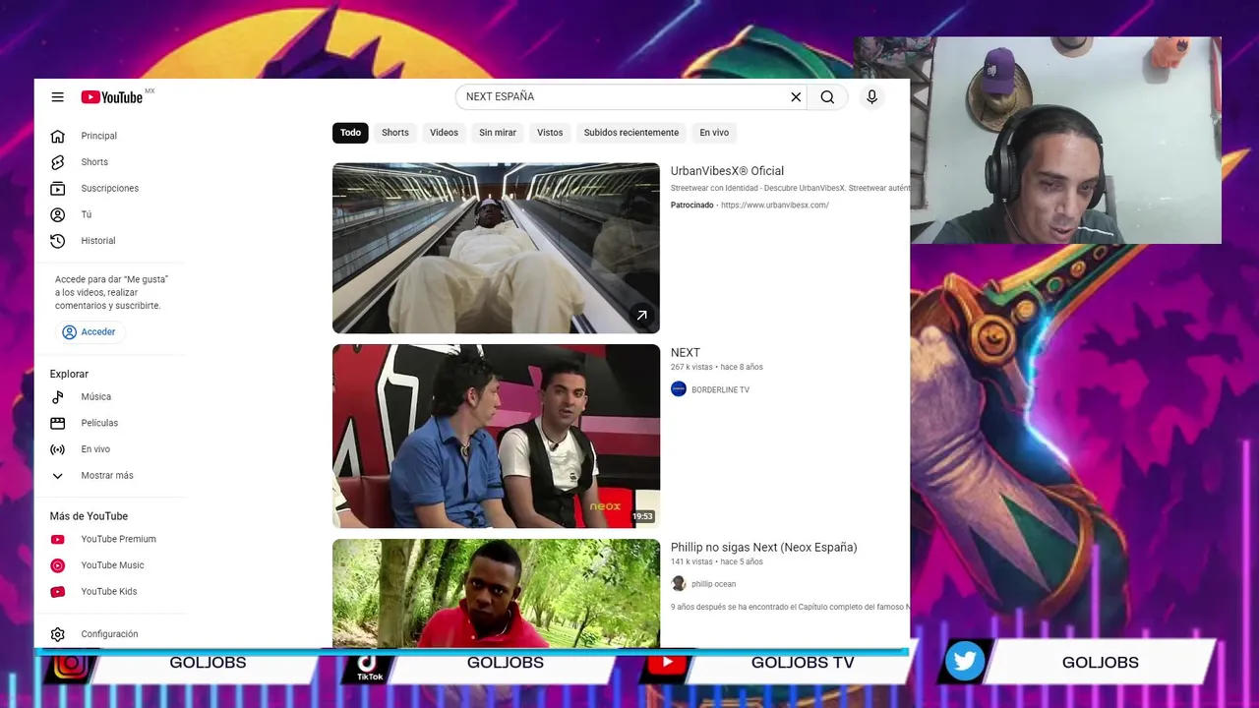The width and height of the screenshot is (1259, 708).
Task: Select the Shorts filter chip
Action: tap(395, 133)
